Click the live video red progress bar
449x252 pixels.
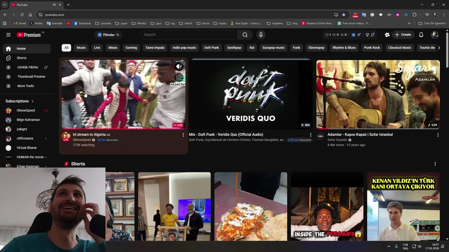pos(123,128)
